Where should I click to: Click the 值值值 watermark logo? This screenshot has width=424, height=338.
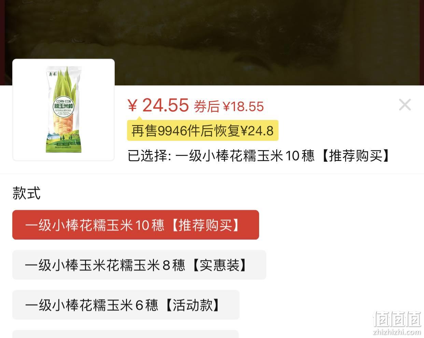point(397,319)
